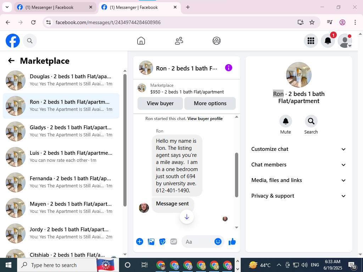
Task: Expand Customize chat section
Action: click(298, 149)
